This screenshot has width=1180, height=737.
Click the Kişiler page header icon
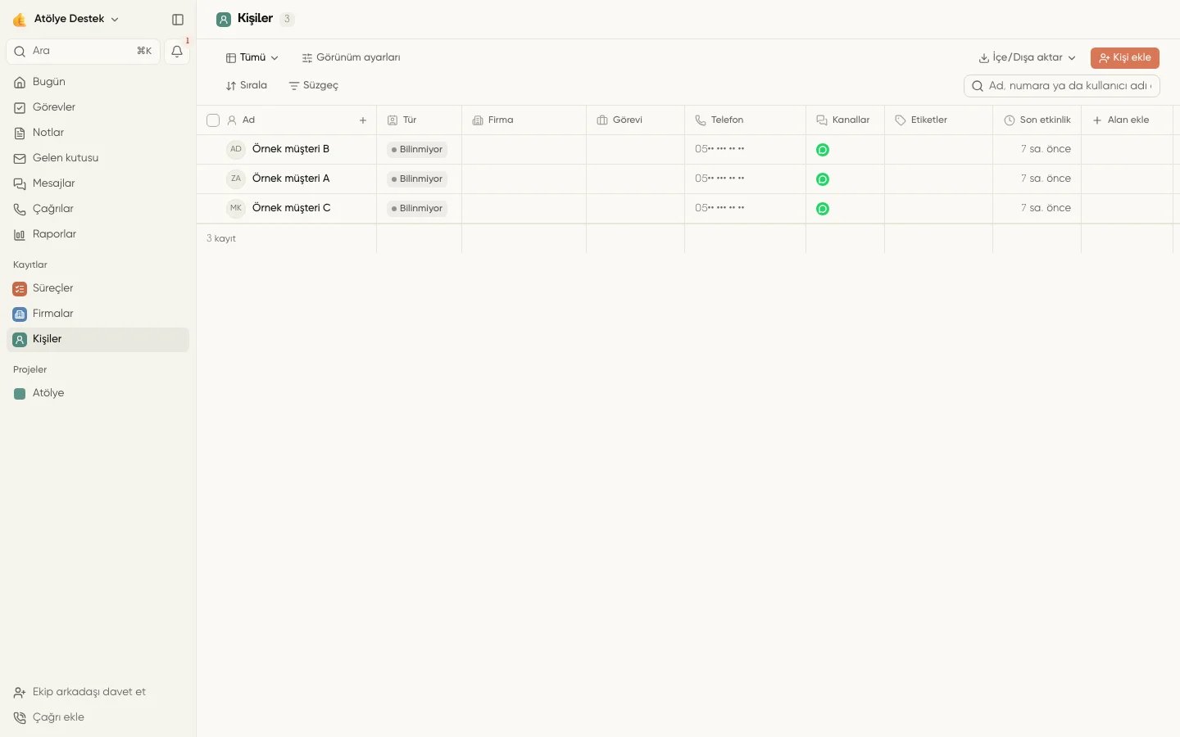pos(224,20)
